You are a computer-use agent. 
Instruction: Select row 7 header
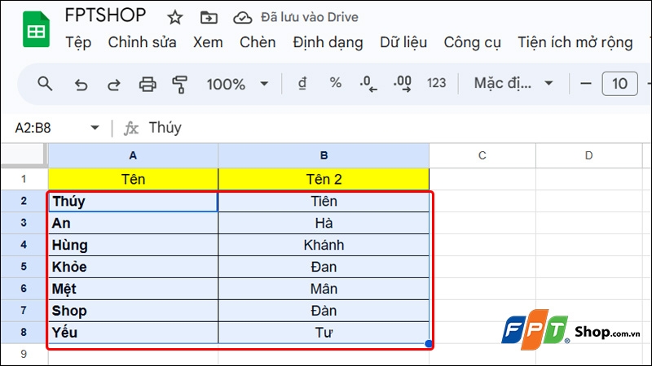(x=24, y=311)
